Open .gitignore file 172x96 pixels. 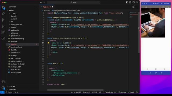coord(22,33)
